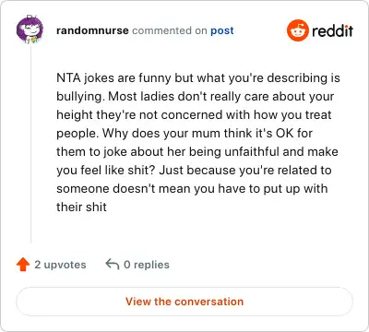The width and height of the screenshot is (369, 332).
Task: Click the line "someone doesn't mean you have"
Action: 192,189
